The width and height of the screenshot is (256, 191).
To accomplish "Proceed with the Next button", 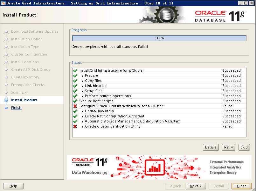I will click(196, 186).
